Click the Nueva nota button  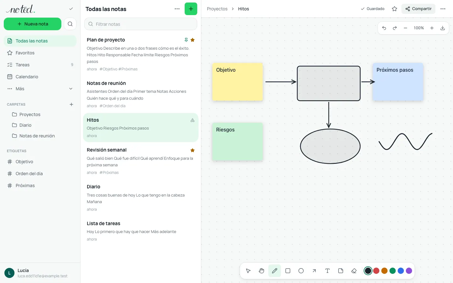(x=32, y=24)
